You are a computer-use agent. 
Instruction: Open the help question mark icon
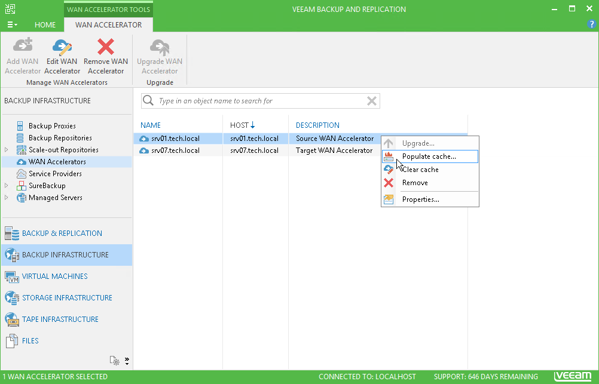click(591, 24)
